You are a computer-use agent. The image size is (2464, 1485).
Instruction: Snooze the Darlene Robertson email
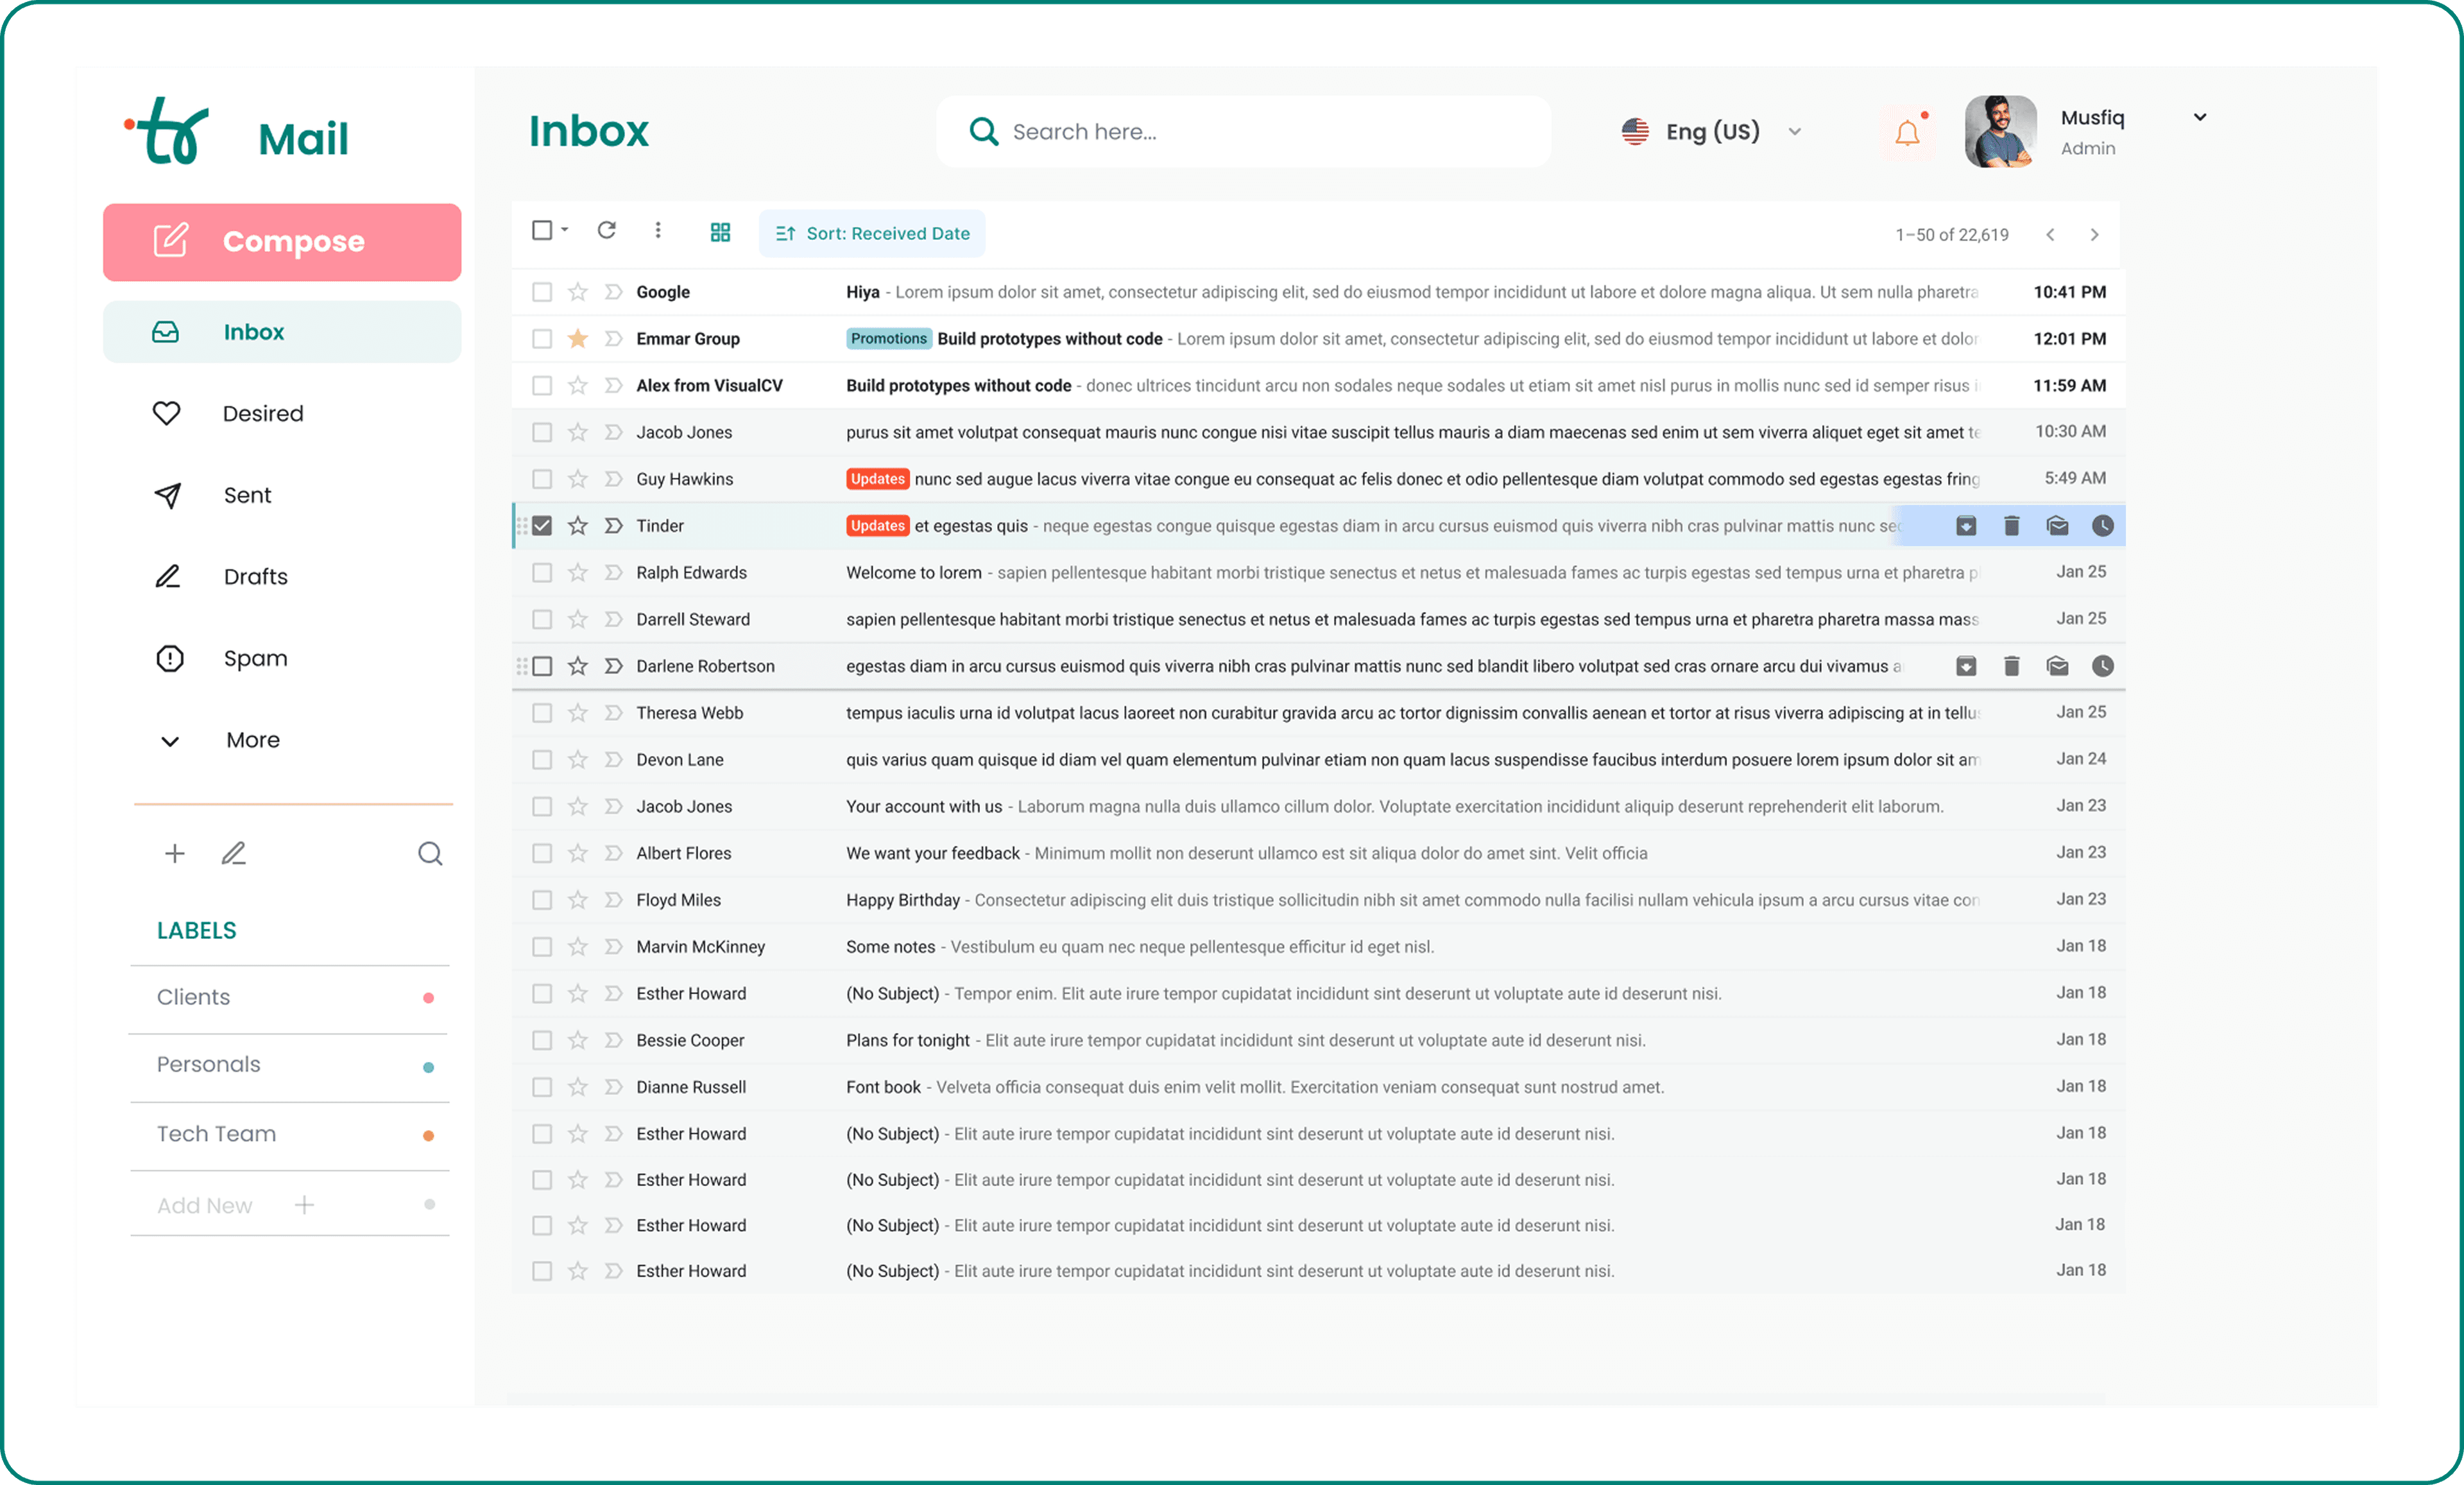(2103, 666)
